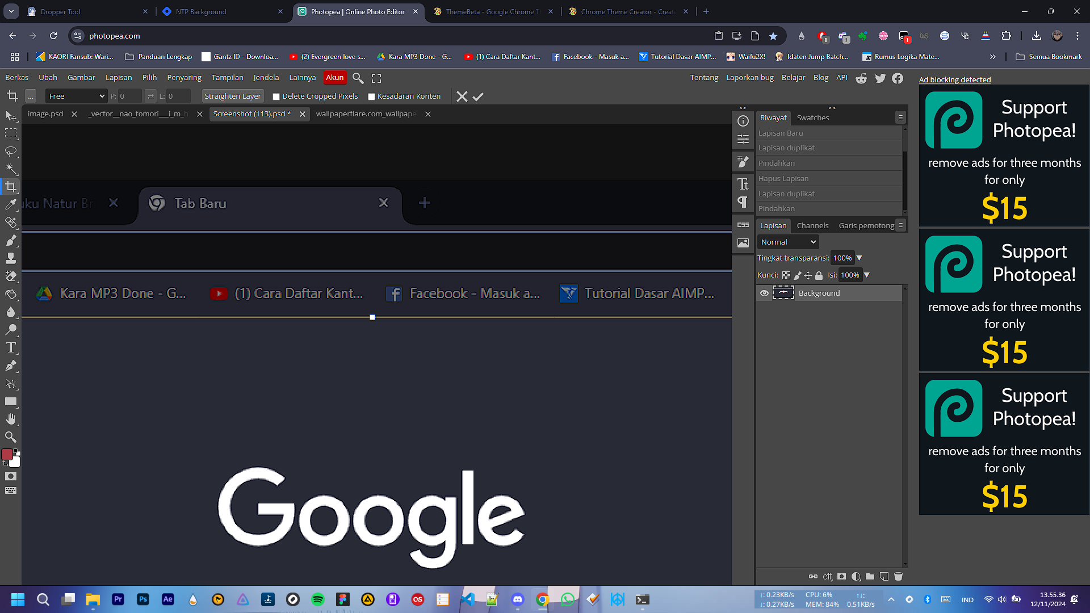This screenshot has width=1090, height=613.
Task: Toggle fullscreen mode icon
Action: [376, 78]
